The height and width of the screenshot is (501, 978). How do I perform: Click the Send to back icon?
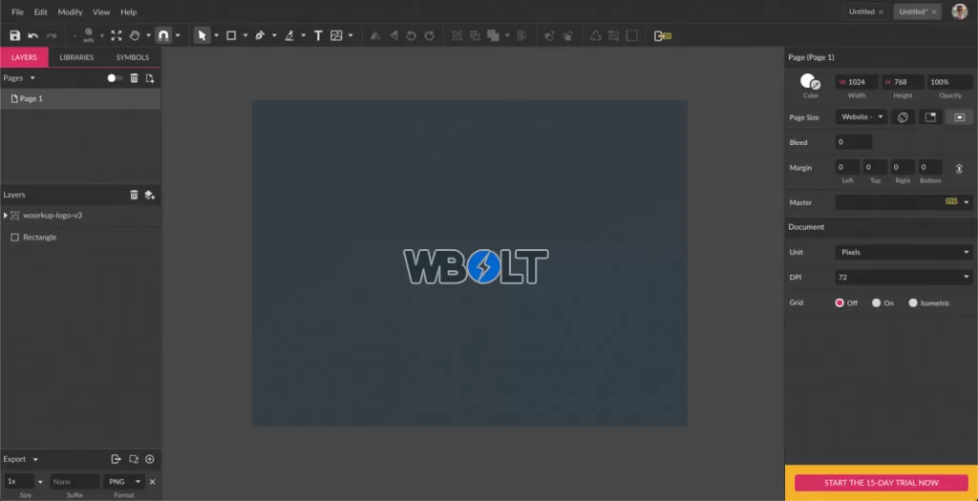pyautogui.click(x=567, y=35)
